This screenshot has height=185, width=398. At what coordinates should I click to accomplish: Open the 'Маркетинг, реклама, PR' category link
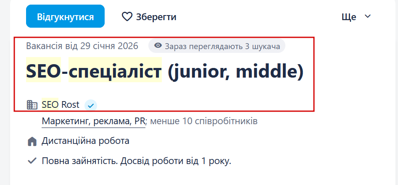pos(93,122)
